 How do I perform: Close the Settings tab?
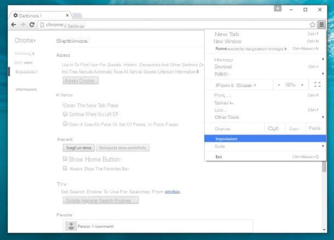pyautogui.click(x=67, y=15)
